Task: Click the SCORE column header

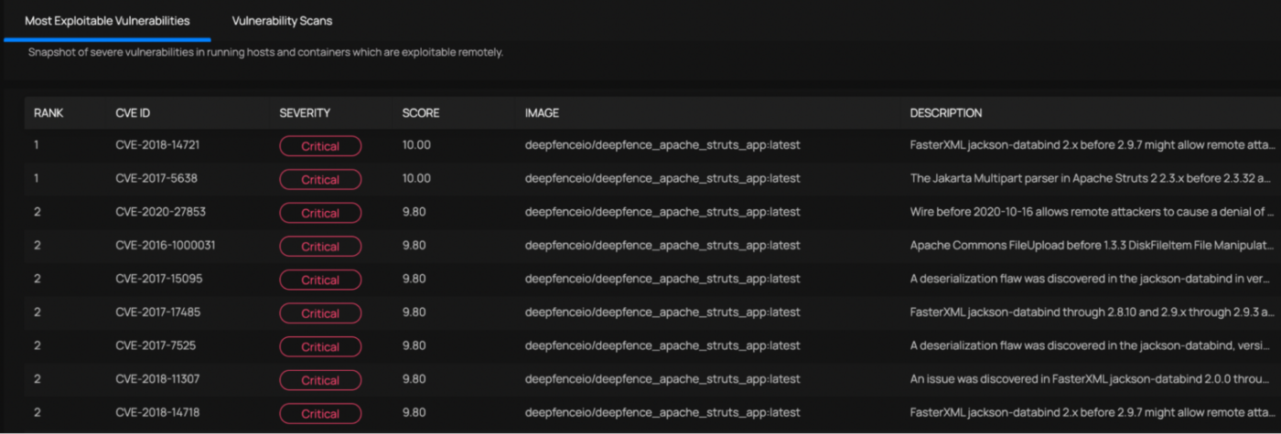Action: (421, 113)
